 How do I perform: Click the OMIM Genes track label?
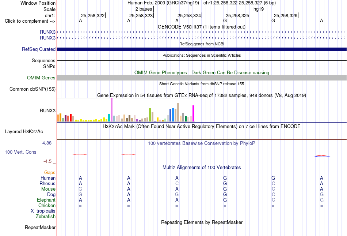pyautogui.click(x=41, y=78)
